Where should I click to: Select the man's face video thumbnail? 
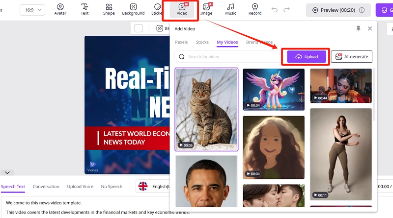(206, 181)
